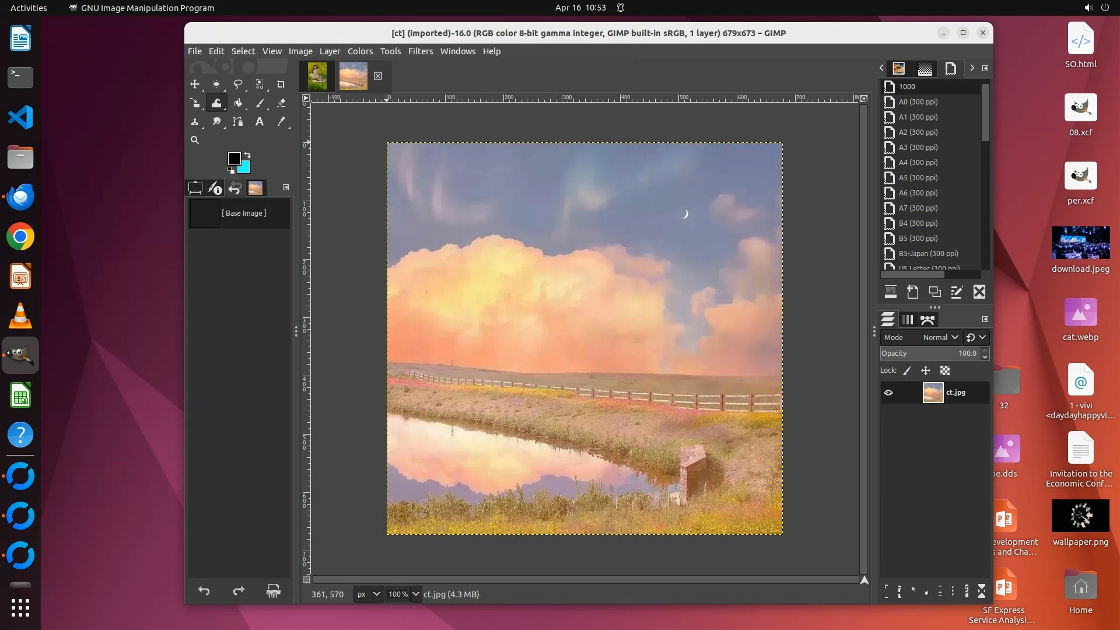Select the Free Select lasso tool
1120x630 pixels.
coord(237,85)
